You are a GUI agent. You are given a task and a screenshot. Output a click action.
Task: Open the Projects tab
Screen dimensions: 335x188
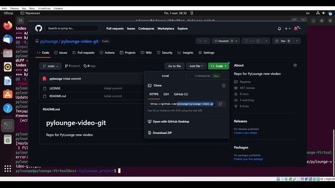(128, 53)
